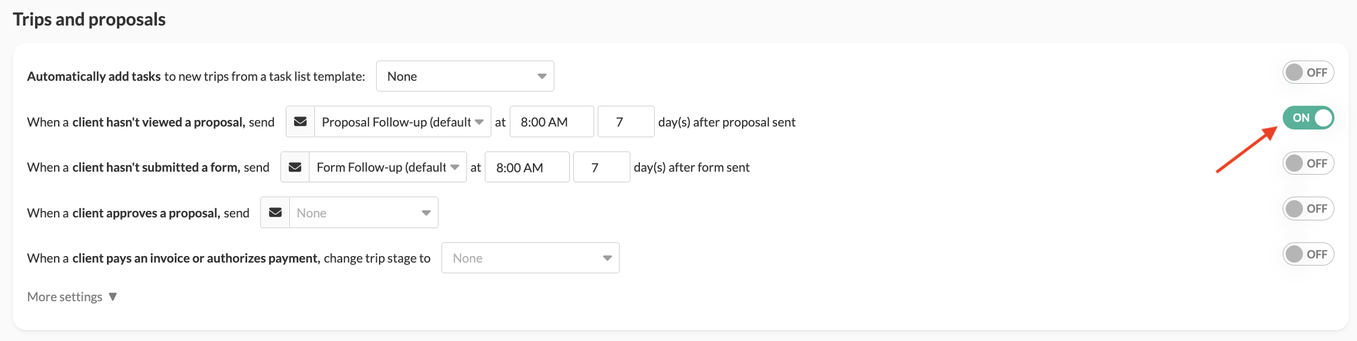Click envelope icon in client approves row
The height and width of the screenshot is (341, 1357).
point(275,213)
